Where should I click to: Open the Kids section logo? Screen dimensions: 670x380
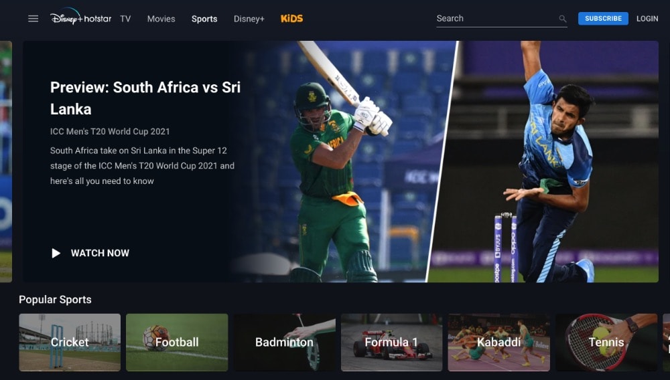click(x=292, y=19)
